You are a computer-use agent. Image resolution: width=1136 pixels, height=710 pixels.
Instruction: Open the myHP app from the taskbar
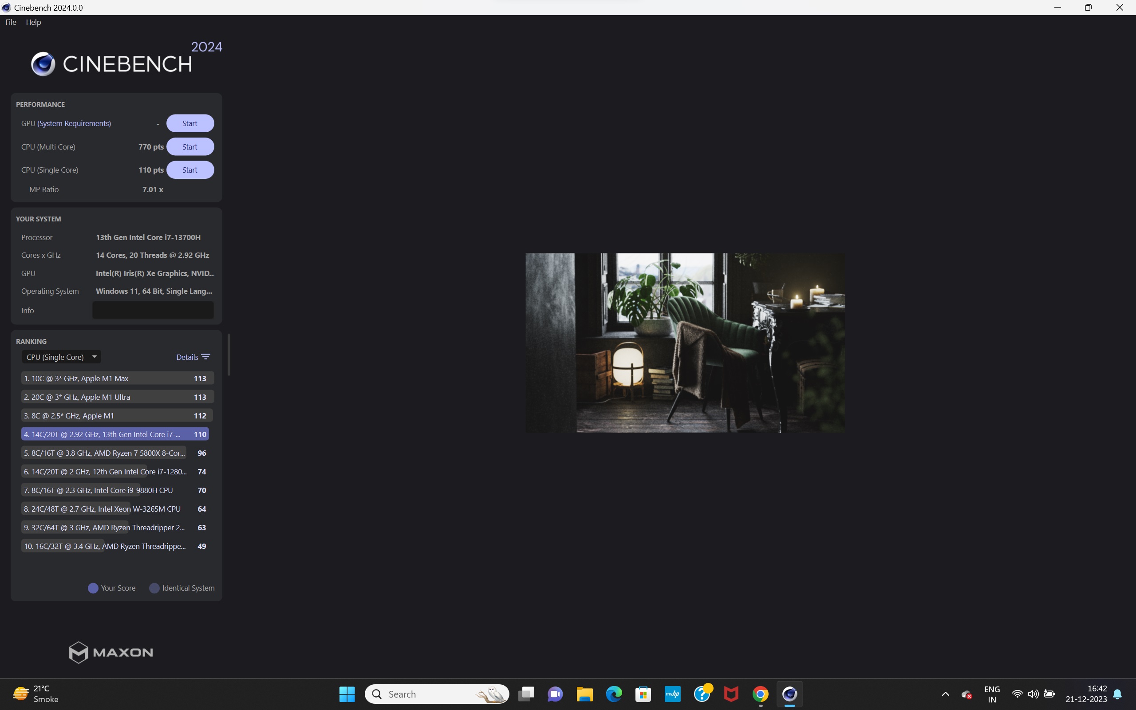673,694
